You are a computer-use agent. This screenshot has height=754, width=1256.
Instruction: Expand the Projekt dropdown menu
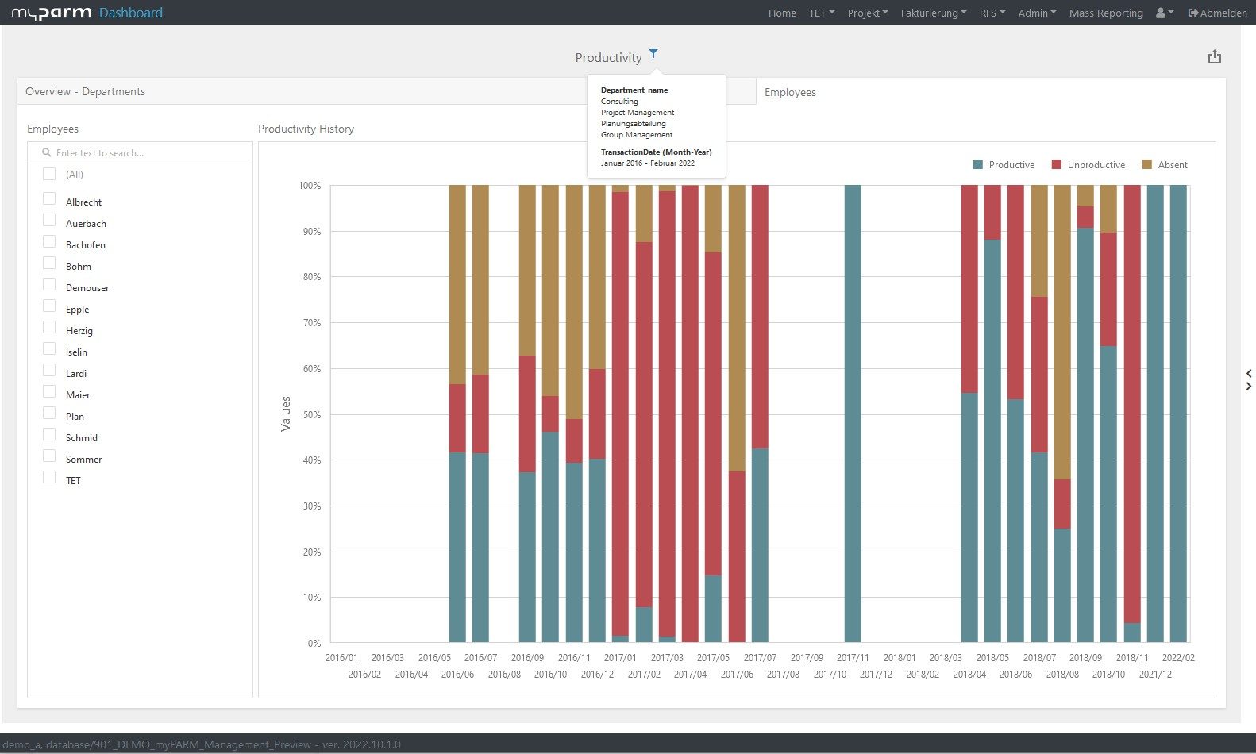pos(867,13)
